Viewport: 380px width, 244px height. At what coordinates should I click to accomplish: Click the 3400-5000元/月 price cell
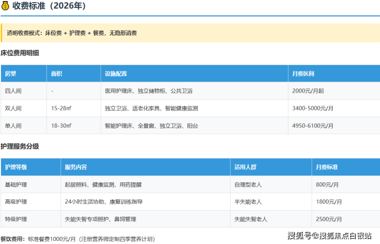(313, 108)
